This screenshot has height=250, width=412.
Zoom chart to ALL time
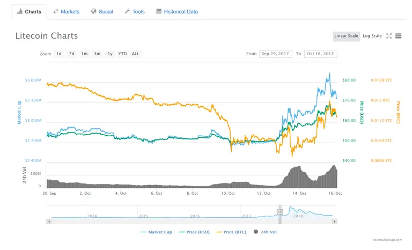(135, 54)
